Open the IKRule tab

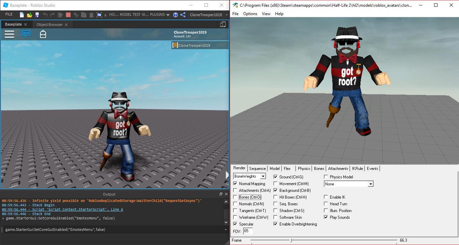click(x=357, y=169)
